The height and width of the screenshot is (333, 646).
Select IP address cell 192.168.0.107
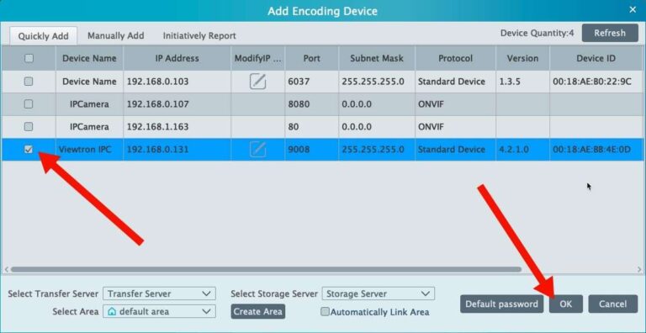coord(177,104)
